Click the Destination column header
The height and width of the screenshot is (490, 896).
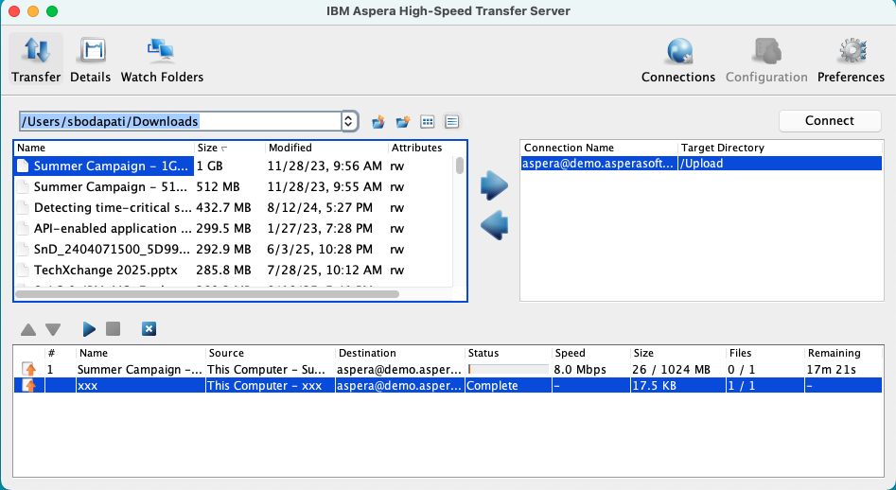click(x=399, y=353)
